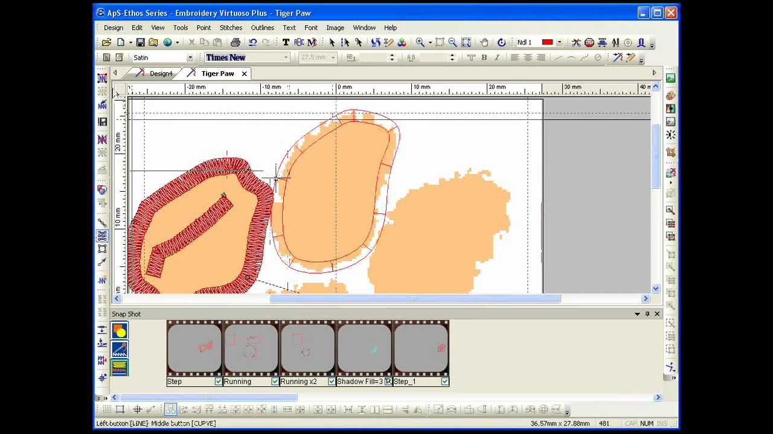Select the needle stitch Snap Shot icon
This screenshot has width=773, height=434.
[120, 348]
